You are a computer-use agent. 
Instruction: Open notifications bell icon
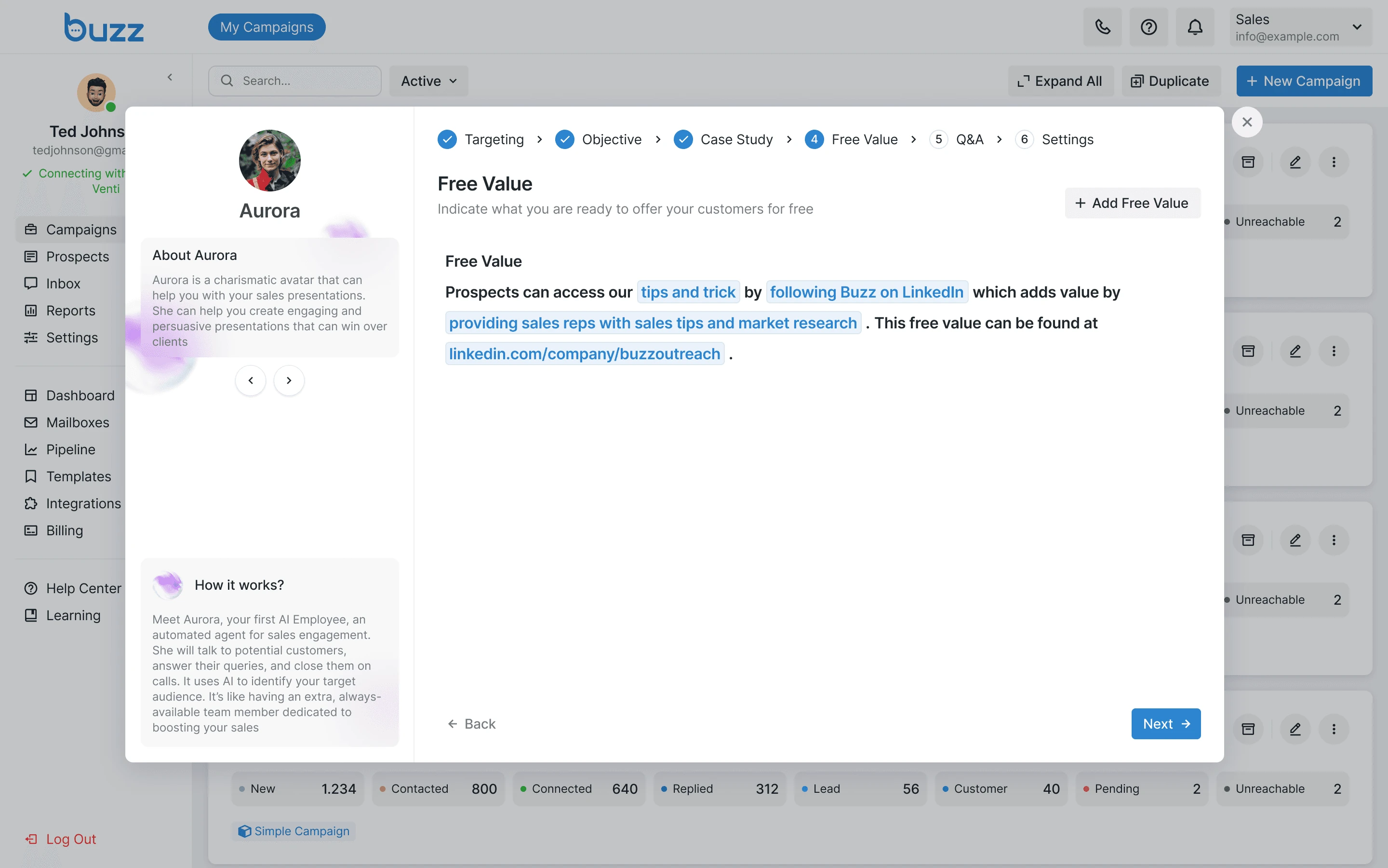[x=1195, y=27]
